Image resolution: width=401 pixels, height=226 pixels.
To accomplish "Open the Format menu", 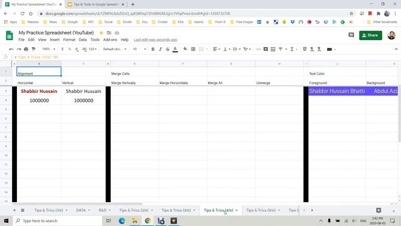I will pyautogui.click(x=69, y=40).
